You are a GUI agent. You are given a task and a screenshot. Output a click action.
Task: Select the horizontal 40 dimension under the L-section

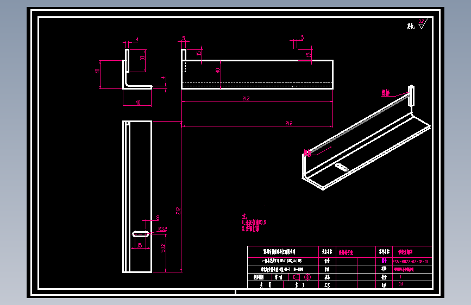138,103
